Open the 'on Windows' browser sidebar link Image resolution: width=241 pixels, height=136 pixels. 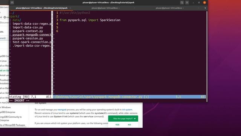(x=5, y=107)
